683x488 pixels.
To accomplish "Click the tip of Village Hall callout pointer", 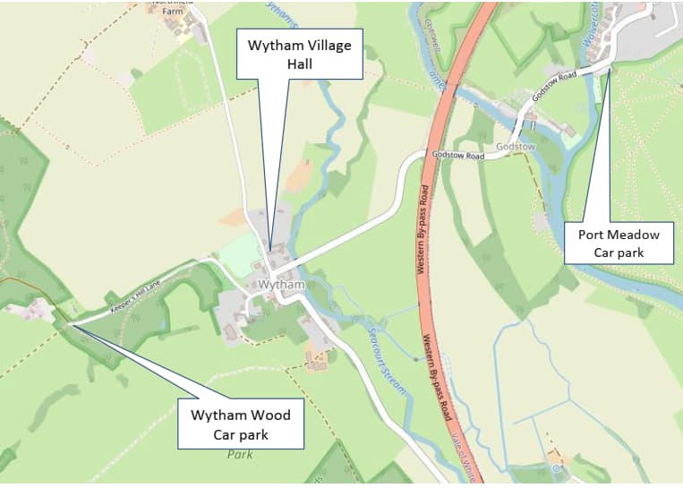I will click(270, 250).
